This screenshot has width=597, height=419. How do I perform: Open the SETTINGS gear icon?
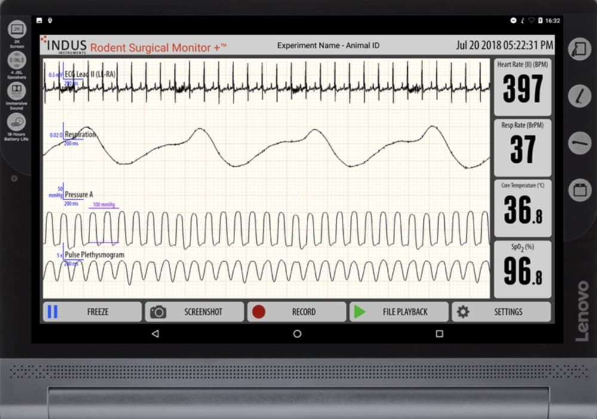(x=463, y=312)
